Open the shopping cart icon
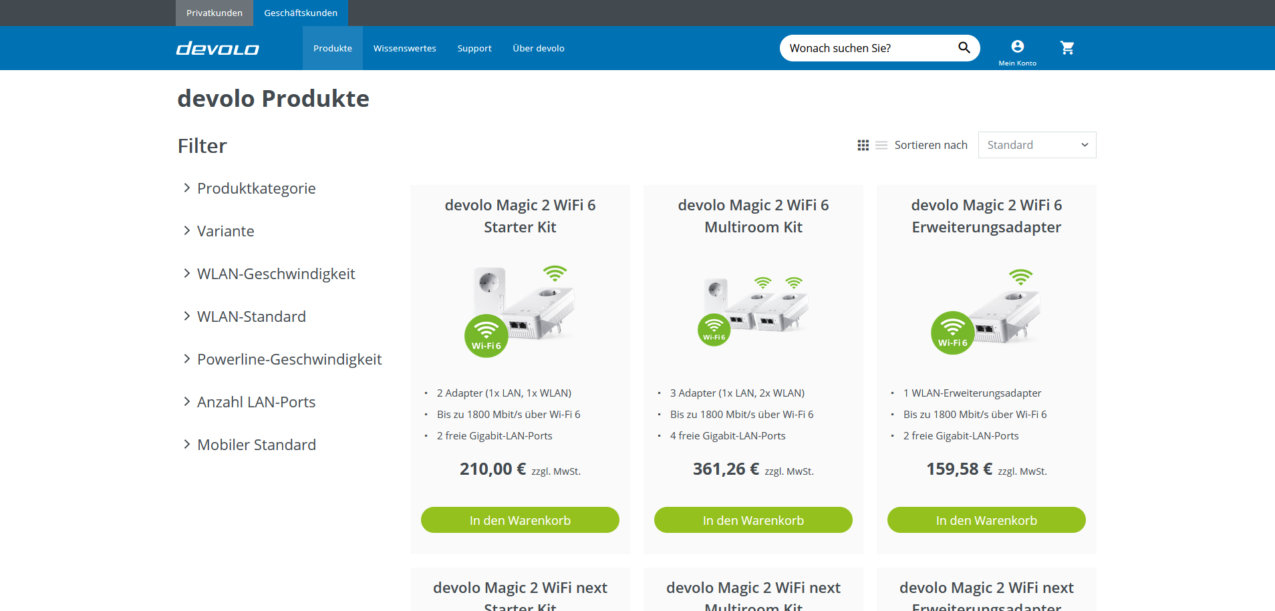1275x611 pixels. (1067, 47)
